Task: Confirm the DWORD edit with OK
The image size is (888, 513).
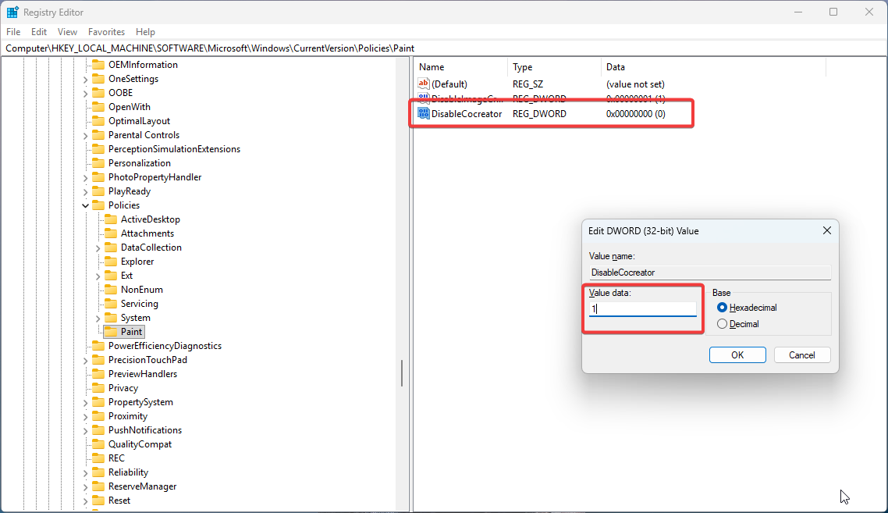Action: (x=737, y=355)
